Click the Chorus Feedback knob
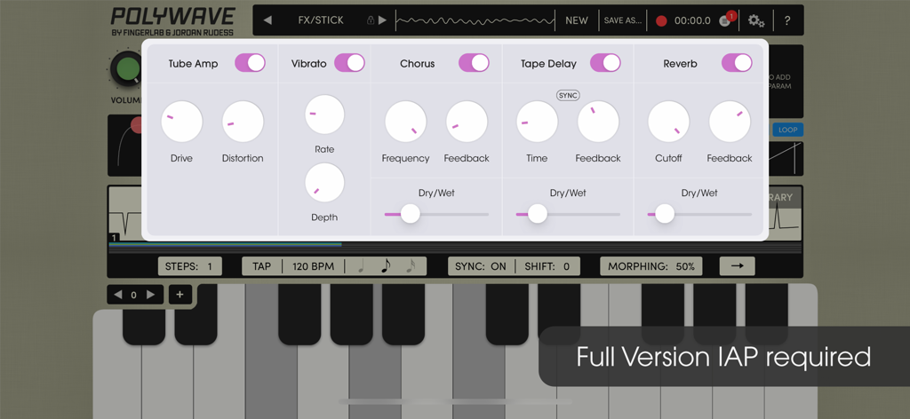The image size is (910, 419). click(467, 122)
